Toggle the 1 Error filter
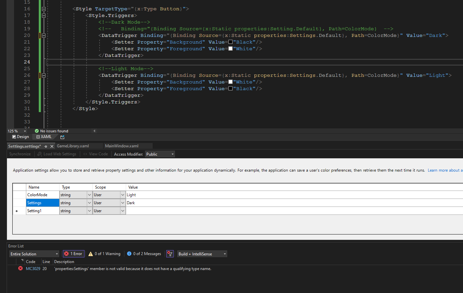This screenshot has width=463, height=293. click(x=74, y=254)
